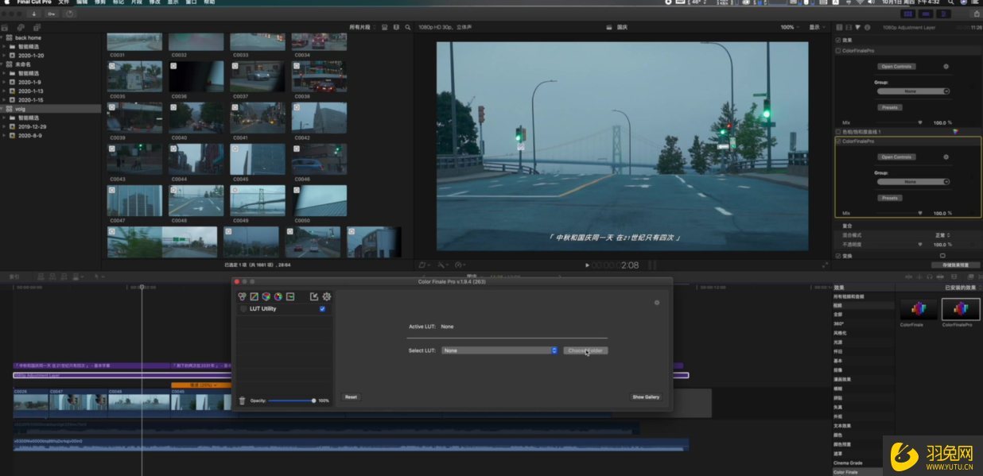Click the Opacity slider handle at 100%

click(313, 401)
